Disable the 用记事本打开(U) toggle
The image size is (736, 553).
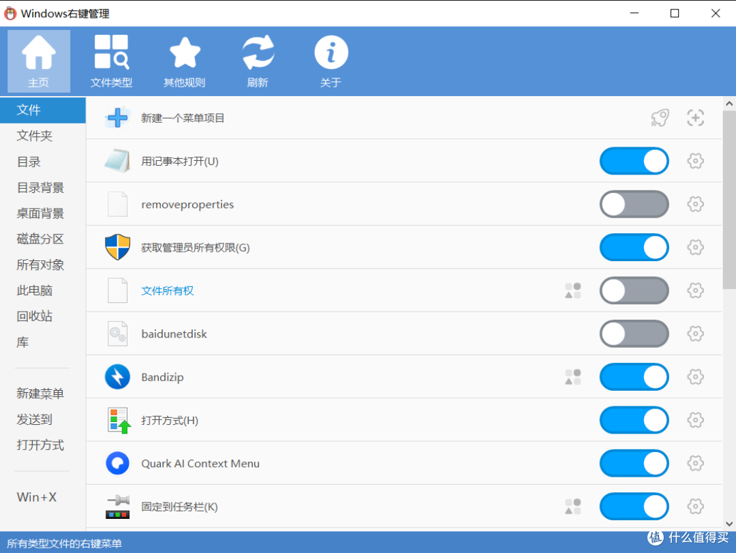(x=634, y=161)
